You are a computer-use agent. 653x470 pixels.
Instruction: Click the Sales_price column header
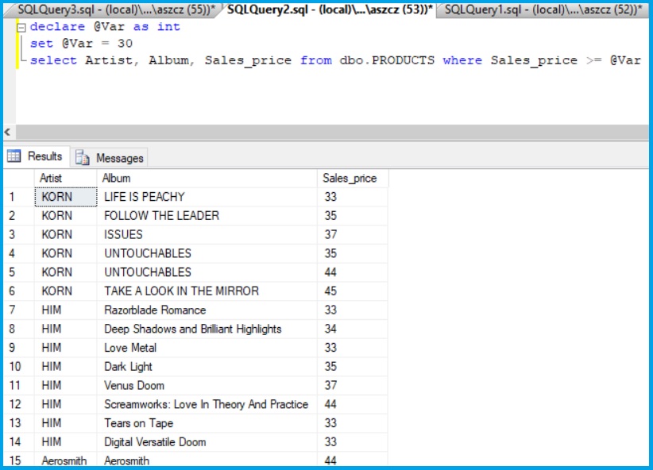tap(350, 178)
